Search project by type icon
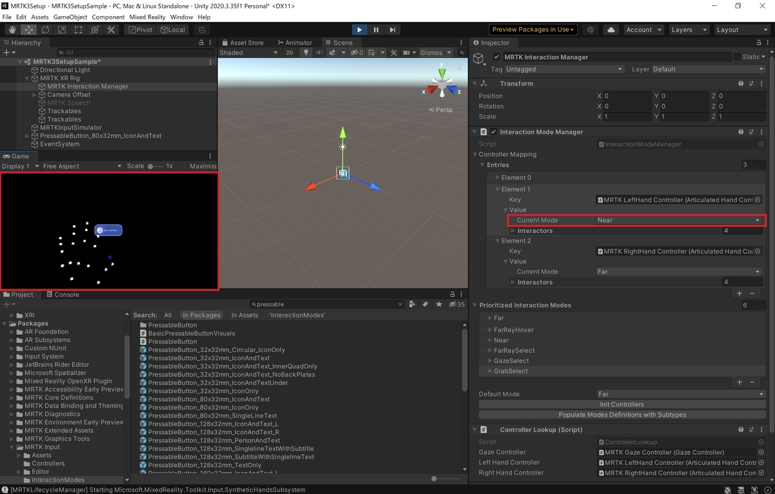775x494 pixels. click(413, 304)
